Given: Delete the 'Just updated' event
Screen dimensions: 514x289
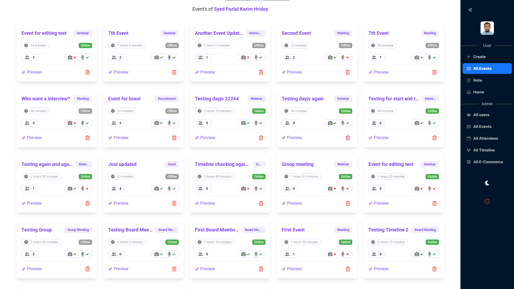Looking at the screenshot, I should (174, 203).
